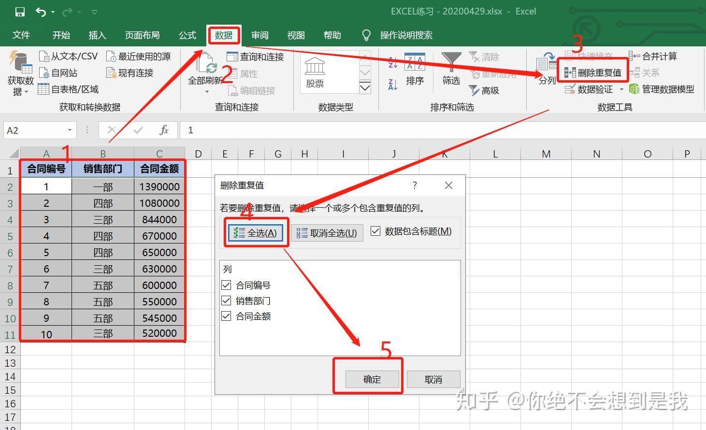
Task: Select cell containing 844000
Action: pos(159,219)
